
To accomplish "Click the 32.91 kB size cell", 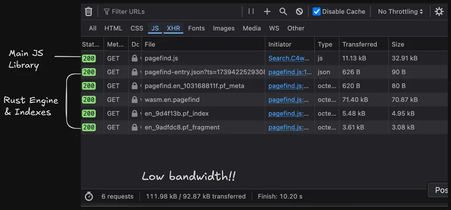I will coord(404,58).
